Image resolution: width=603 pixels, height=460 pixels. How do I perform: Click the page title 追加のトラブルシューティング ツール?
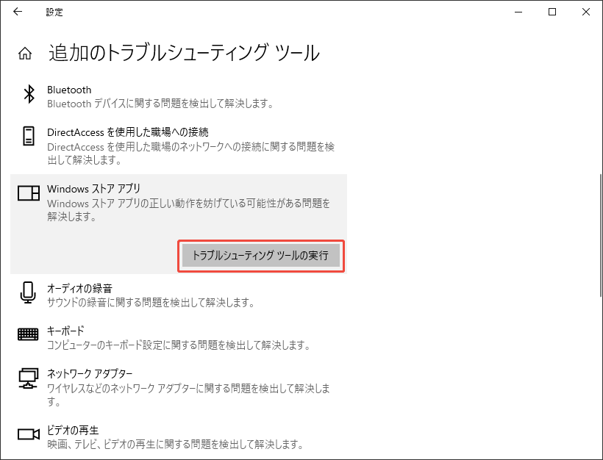(184, 53)
